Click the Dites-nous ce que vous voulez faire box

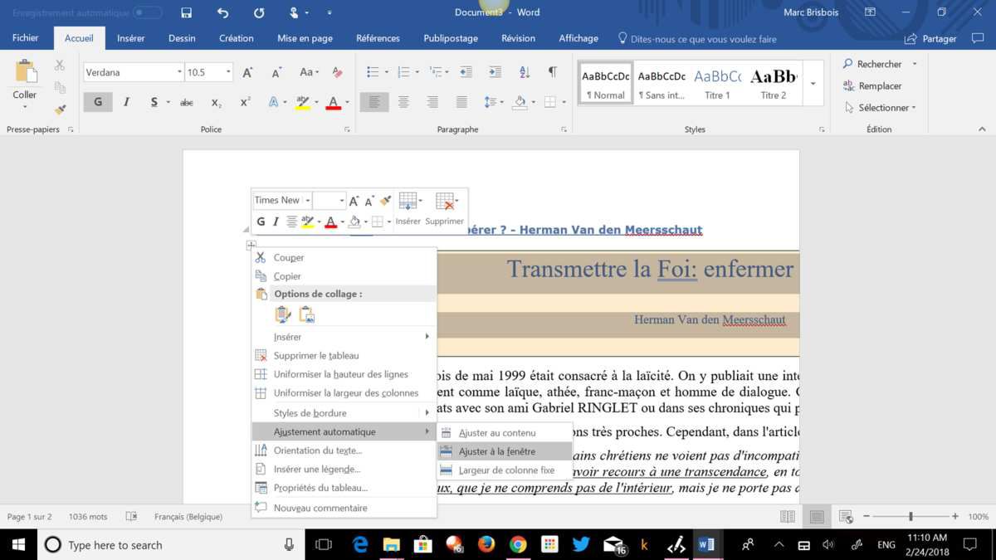tap(697, 38)
